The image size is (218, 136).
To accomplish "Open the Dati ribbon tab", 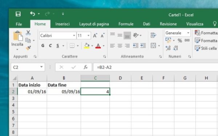I will coord(146,24).
